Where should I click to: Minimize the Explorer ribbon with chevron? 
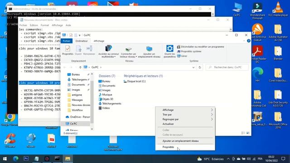244,41
